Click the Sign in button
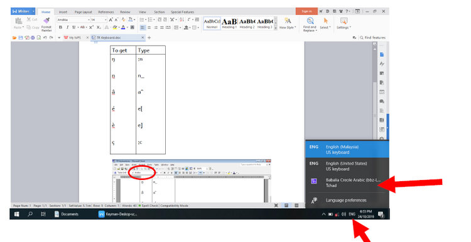The image size is (471, 242). tap(306, 11)
